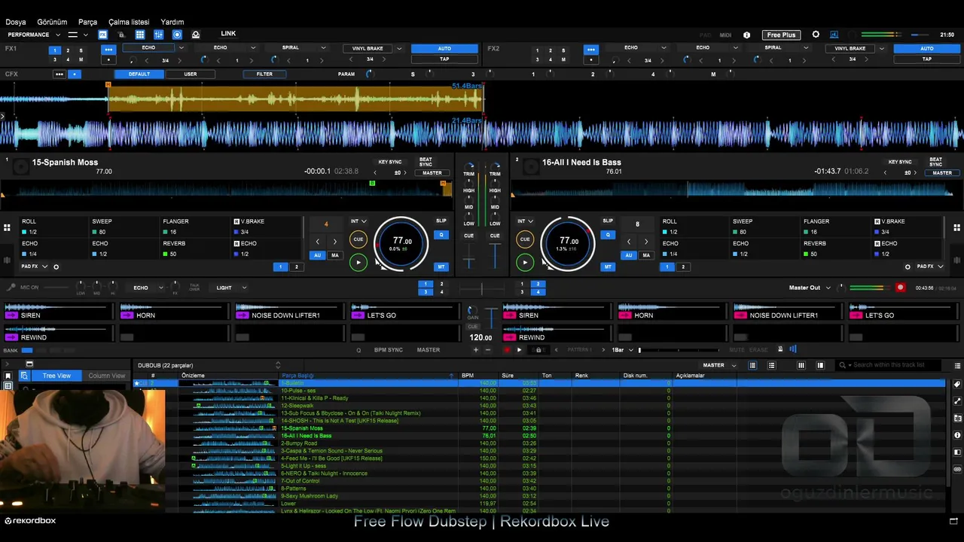Click FX1 TAP button
The width and height of the screenshot is (964, 542).
(444, 59)
